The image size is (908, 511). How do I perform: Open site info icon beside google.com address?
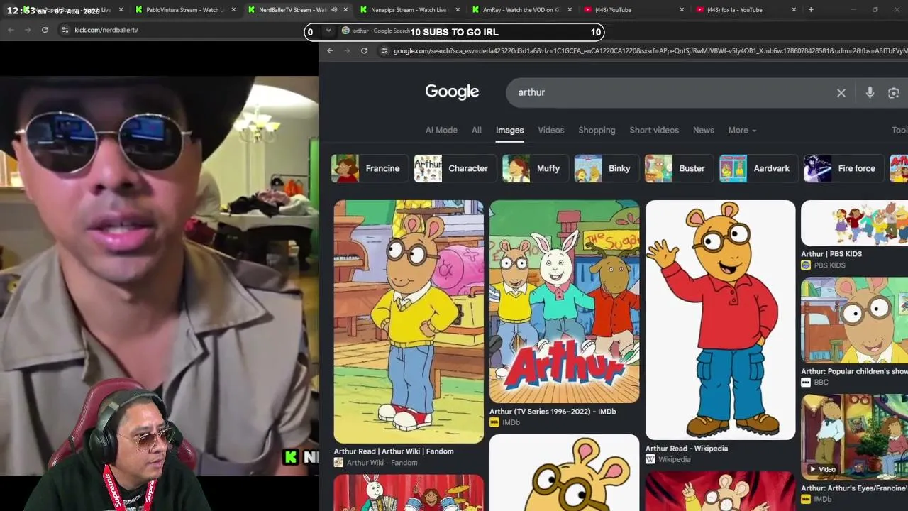click(x=384, y=50)
